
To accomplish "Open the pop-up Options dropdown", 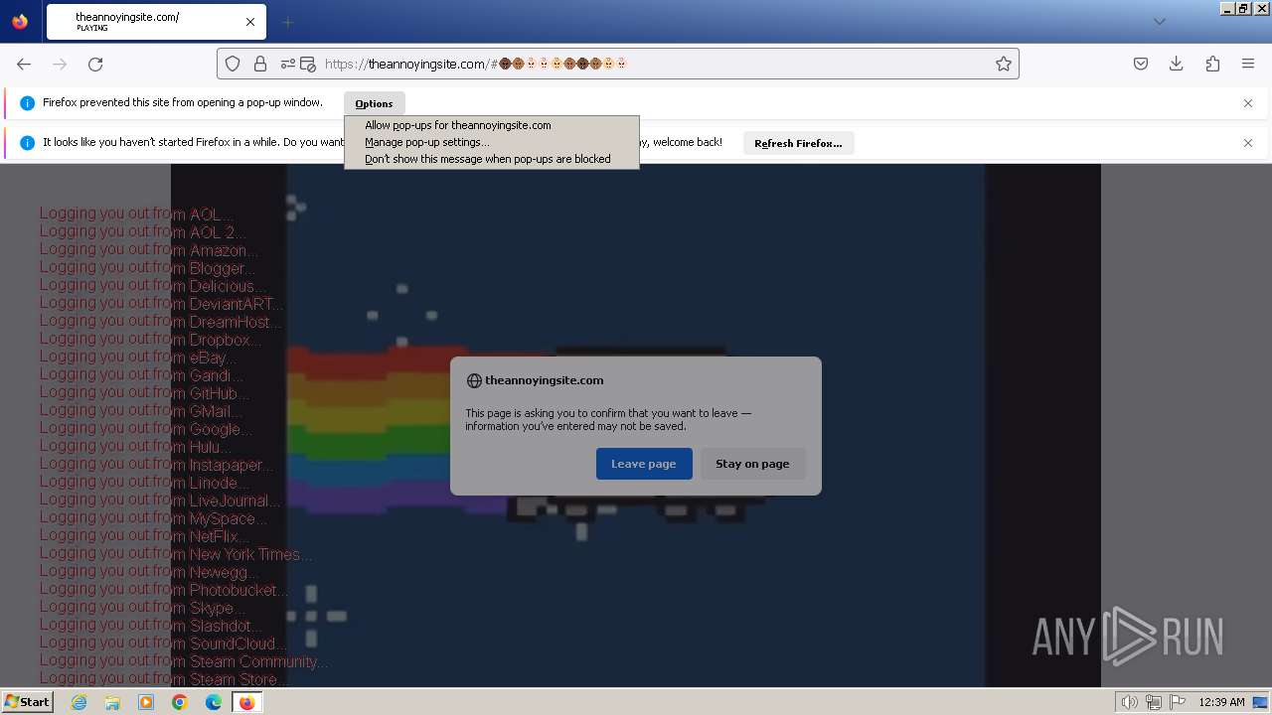I will tap(374, 103).
